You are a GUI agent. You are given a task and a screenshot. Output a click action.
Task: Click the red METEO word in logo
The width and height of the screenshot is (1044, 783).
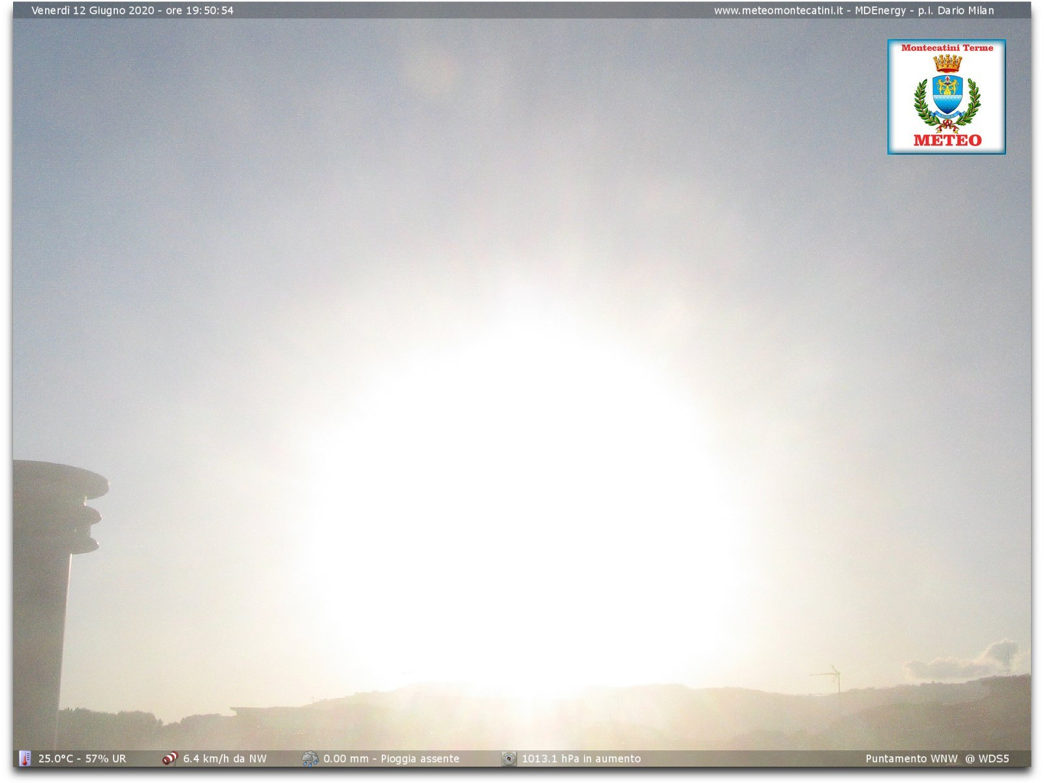947,140
